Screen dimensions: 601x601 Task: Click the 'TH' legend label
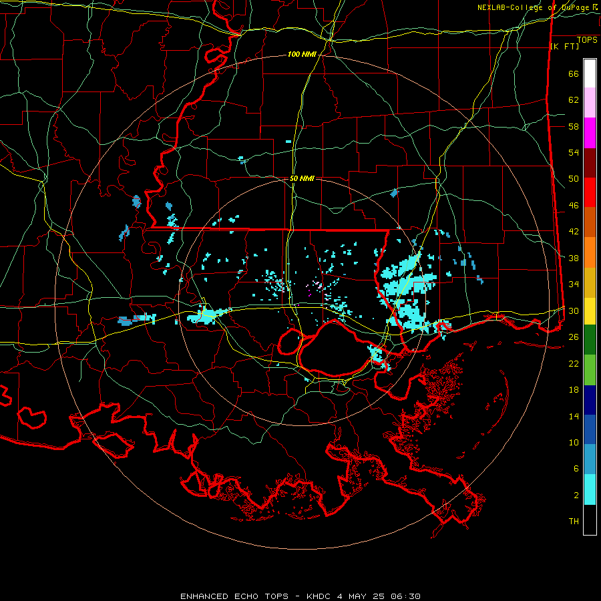574,522
